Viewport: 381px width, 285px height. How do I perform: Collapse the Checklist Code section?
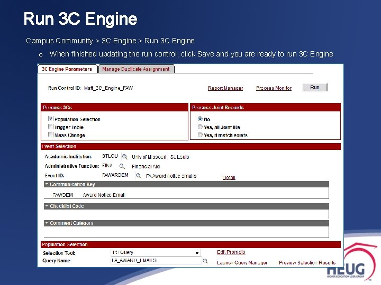[x=47, y=206]
